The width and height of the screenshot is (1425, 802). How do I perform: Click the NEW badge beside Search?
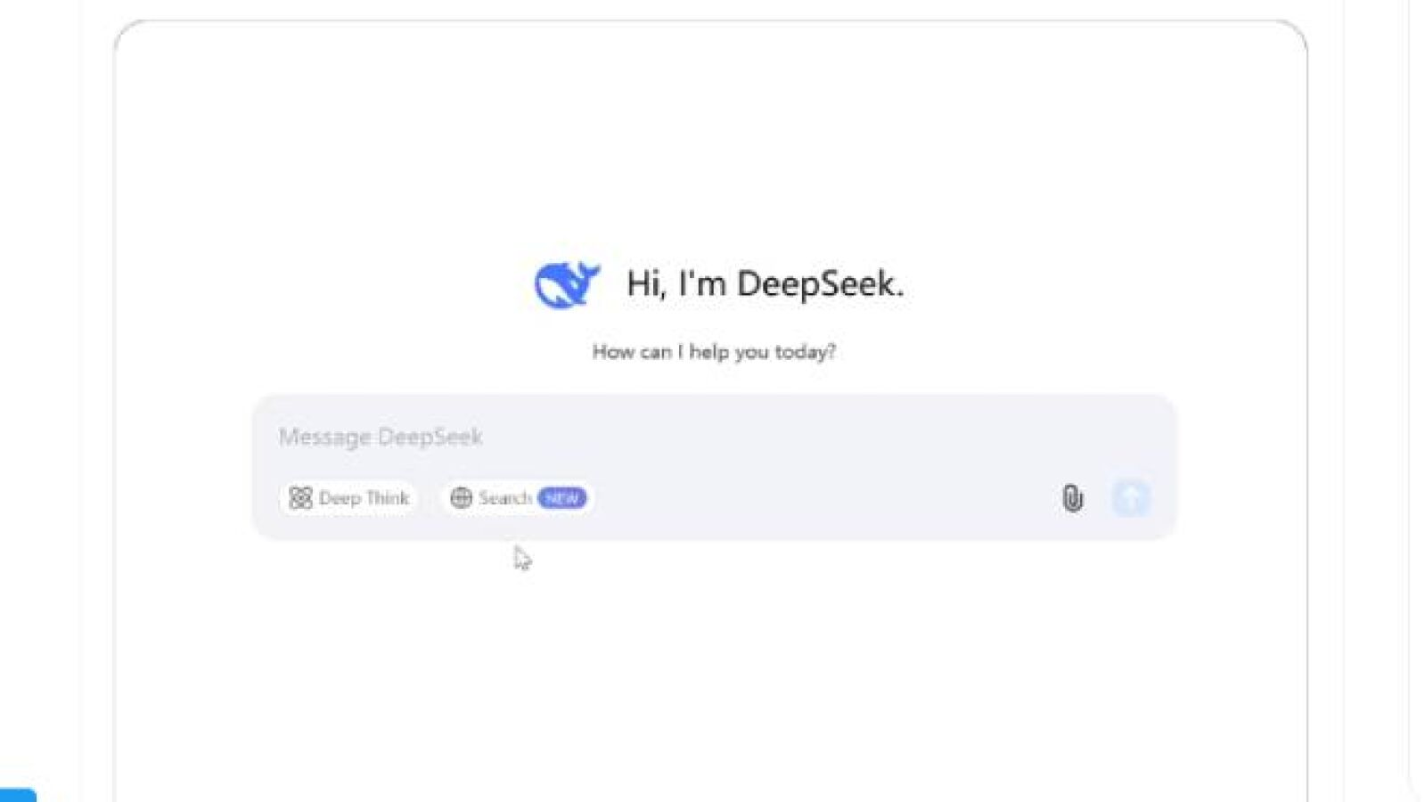(562, 498)
